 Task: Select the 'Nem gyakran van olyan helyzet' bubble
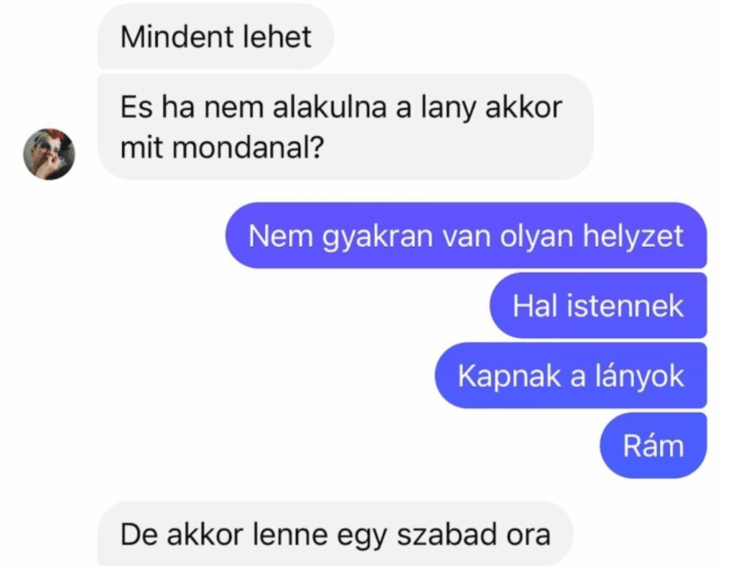pos(466,236)
